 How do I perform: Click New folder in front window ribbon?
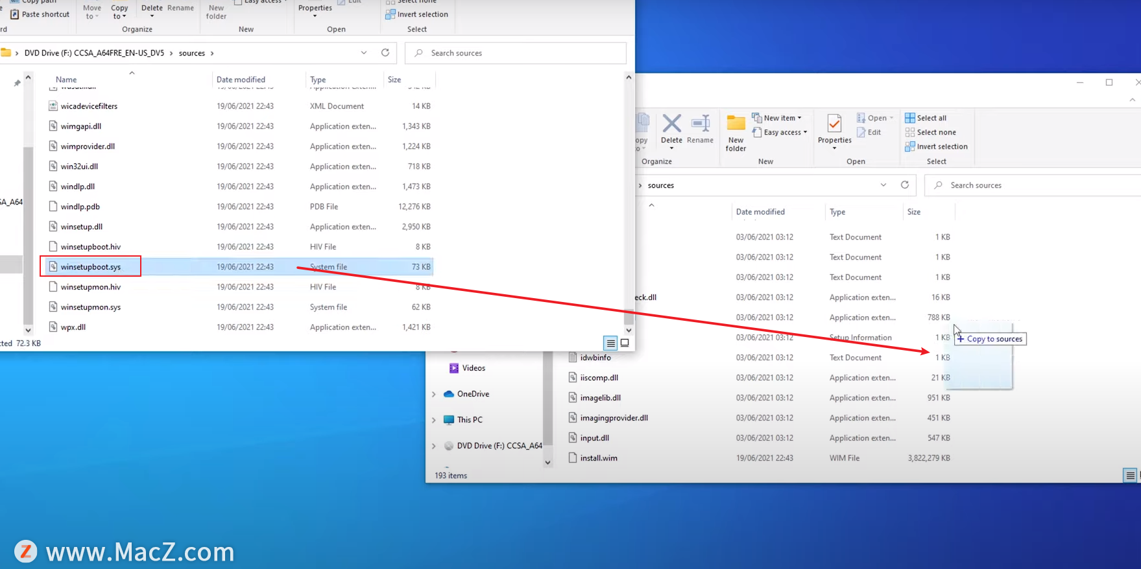tap(216, 12)
